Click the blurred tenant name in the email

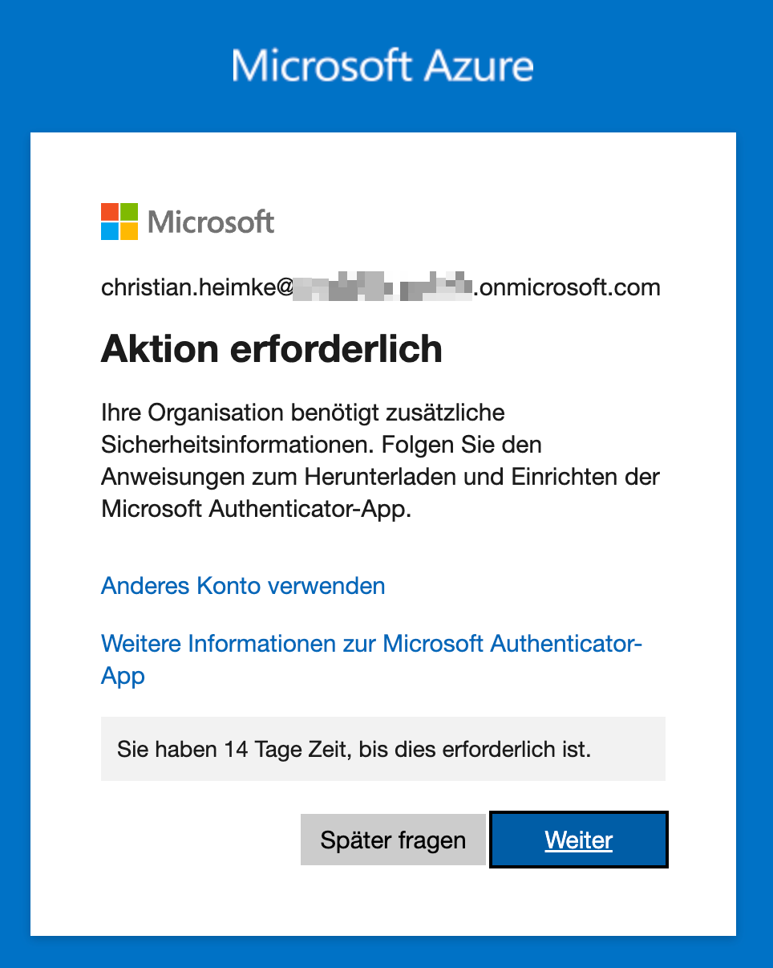(x=382, y=287)
